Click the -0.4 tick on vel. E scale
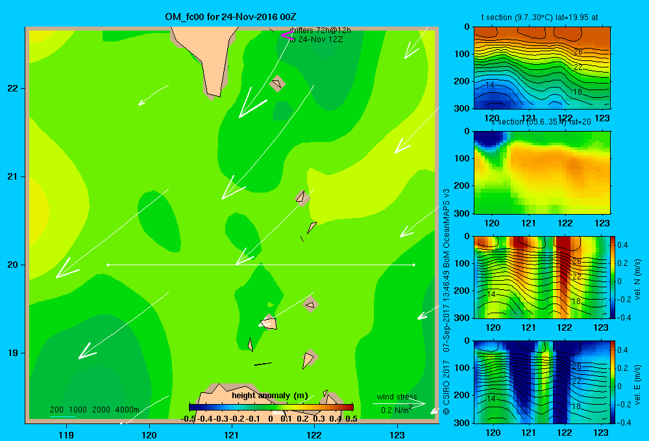Viewport: 649px width, 441px height. 622,422
